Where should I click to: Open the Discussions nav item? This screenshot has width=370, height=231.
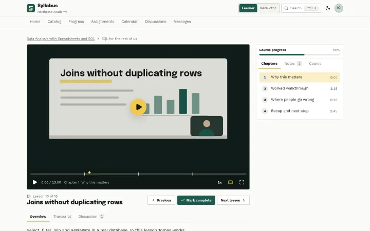[x=156, y=22]
